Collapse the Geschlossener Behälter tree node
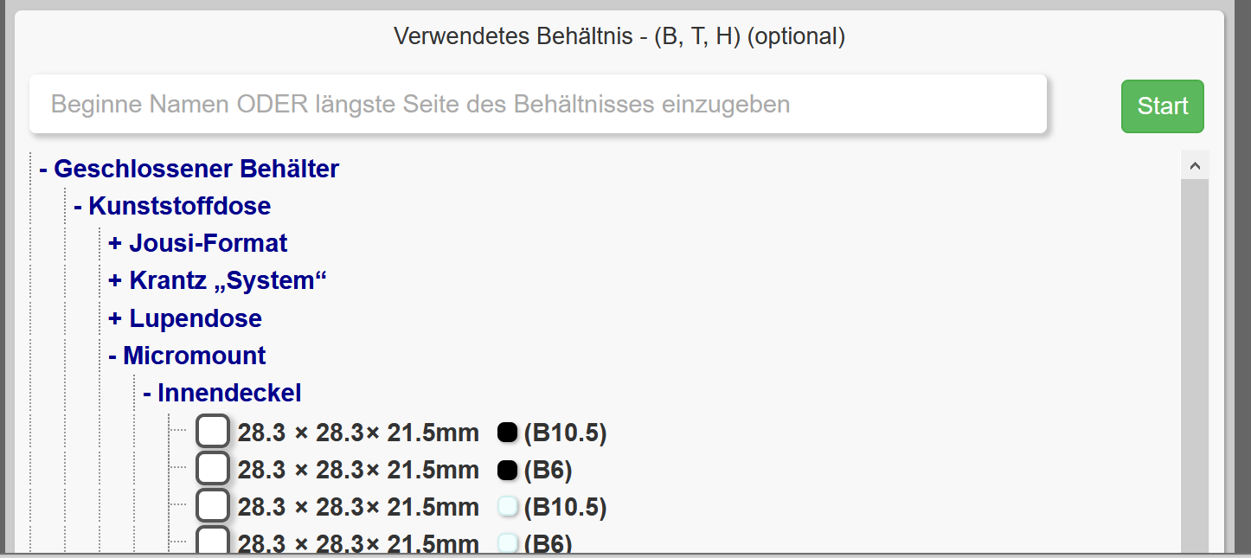 (x=189, y=169)
